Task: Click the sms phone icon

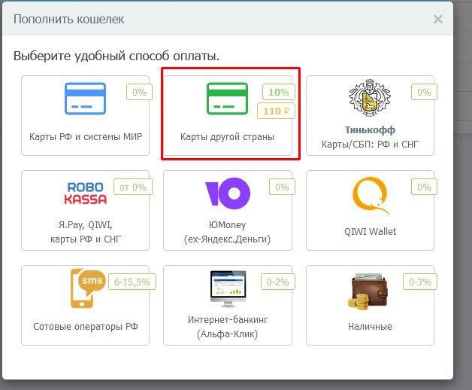Action: coord(88,288)
